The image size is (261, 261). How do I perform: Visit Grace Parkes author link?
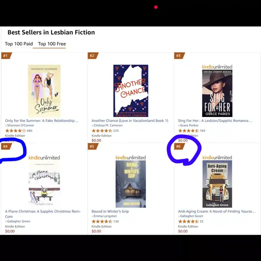[188, 125]
